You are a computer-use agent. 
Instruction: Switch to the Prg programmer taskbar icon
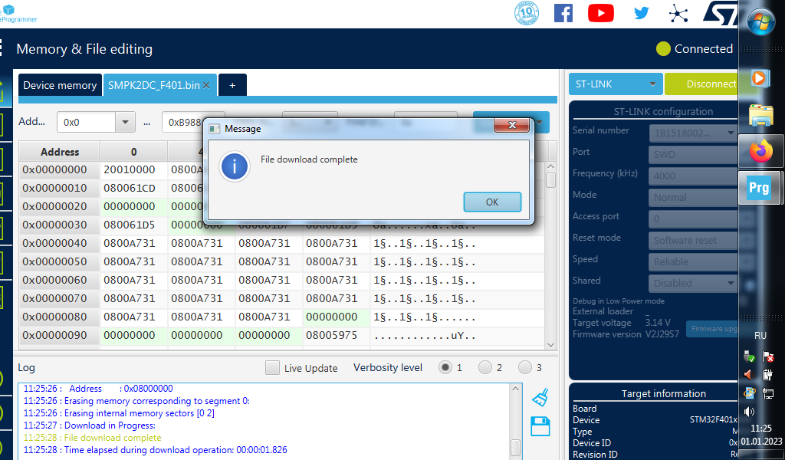tap(759, 188)
